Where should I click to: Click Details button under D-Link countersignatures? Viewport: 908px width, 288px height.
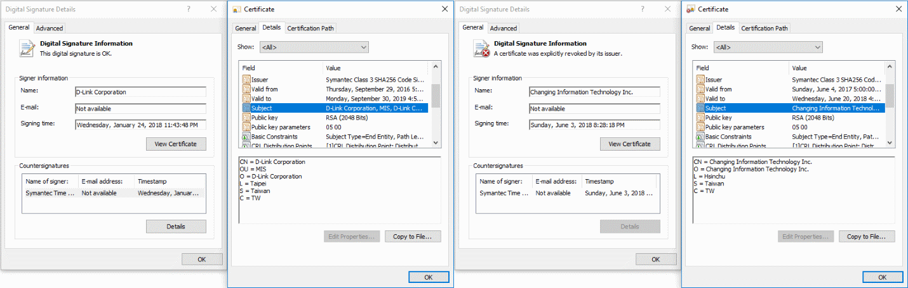pos(176,226)
